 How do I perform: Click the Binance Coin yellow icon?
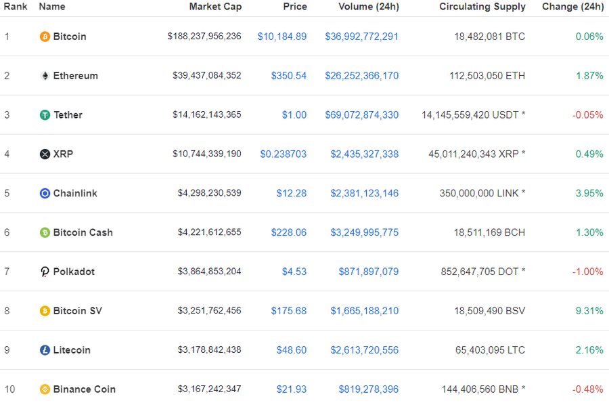45,389
